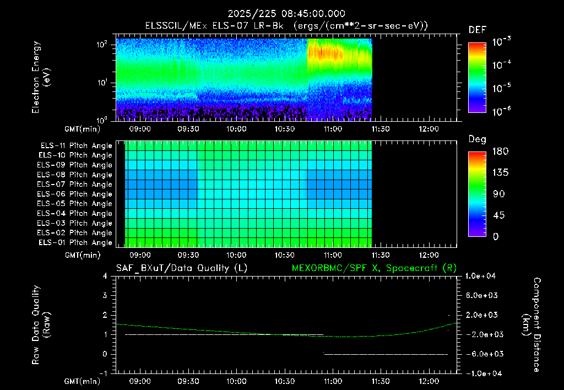Viewport: 564px width, 390px height.
Task: Select the ELS-07 Pitch Angle row label
Action: coord(74,185)
